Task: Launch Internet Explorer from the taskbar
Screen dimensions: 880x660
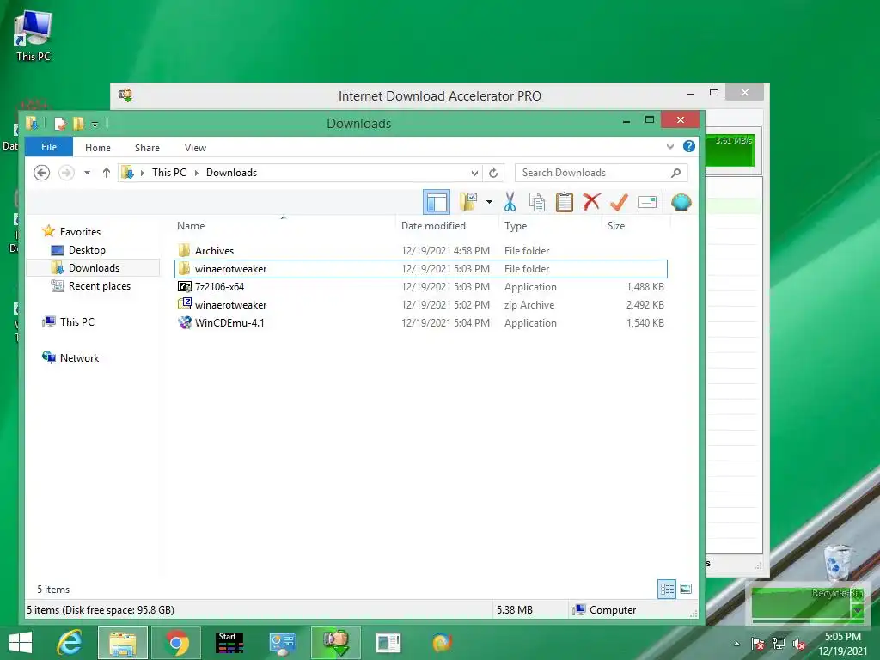Action: (70, 643)
